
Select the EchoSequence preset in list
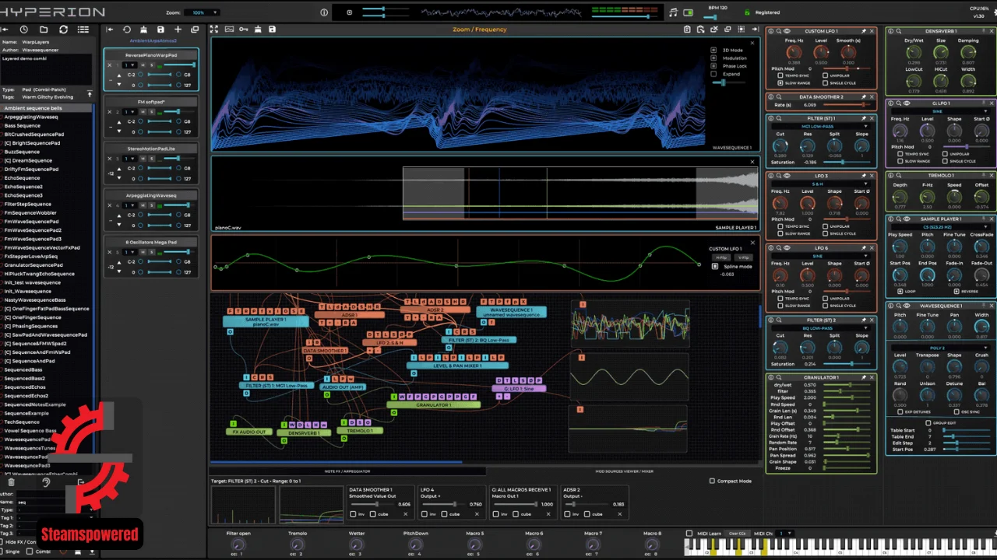tap(23, 178)
